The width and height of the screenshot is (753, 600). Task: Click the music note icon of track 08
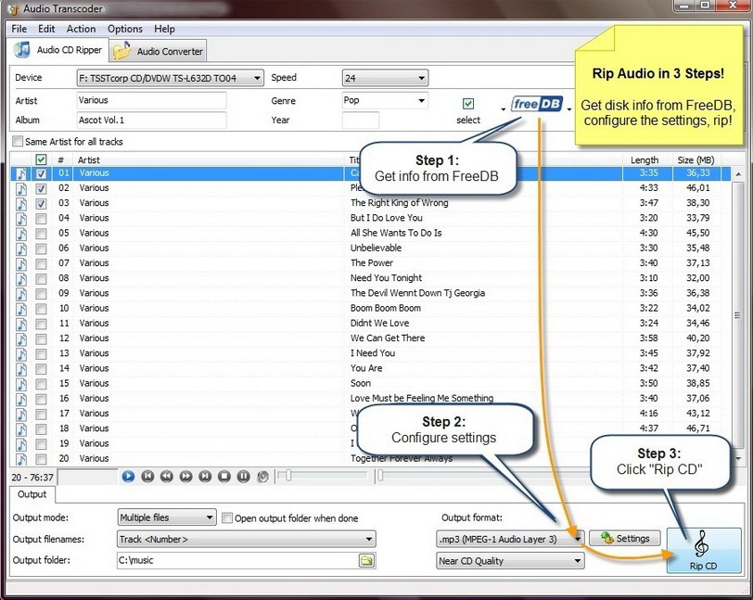point(21,278)
